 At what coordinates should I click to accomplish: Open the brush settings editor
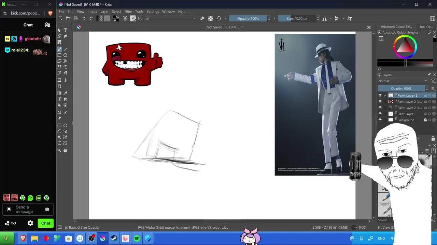point(125,18)
